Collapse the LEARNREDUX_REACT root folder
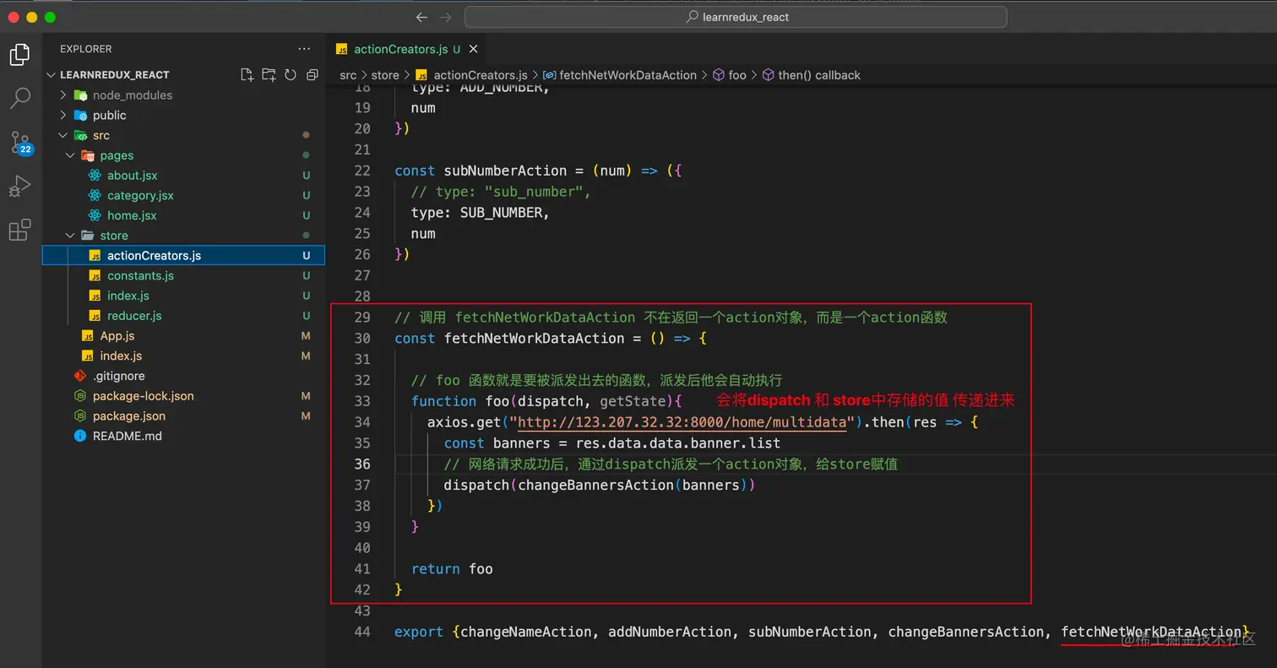1277x668 pixels. [114, 74]
